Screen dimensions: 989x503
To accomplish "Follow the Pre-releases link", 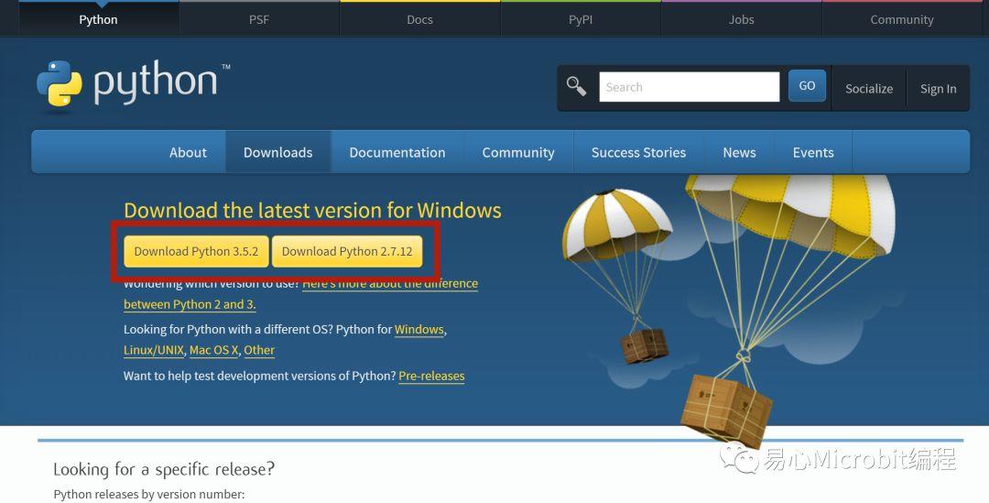I will tap(431, 376).
